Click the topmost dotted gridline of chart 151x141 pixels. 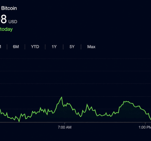75,59
